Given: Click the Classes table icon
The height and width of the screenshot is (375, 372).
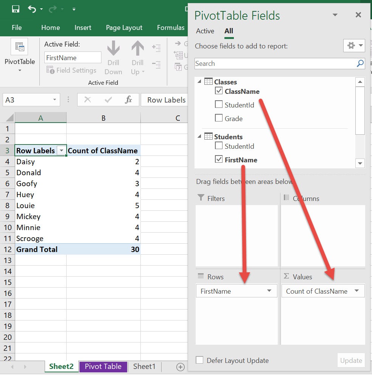Looking at the screenshot, I should click(209, 82).
